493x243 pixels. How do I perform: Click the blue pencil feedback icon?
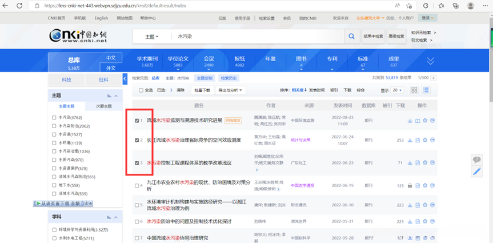coord(477,172)
